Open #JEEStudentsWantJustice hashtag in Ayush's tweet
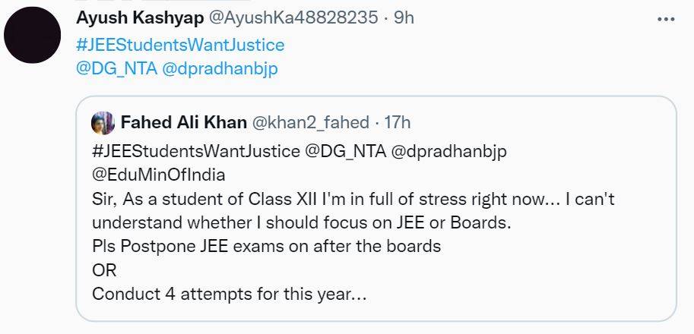 click(180, 44)
